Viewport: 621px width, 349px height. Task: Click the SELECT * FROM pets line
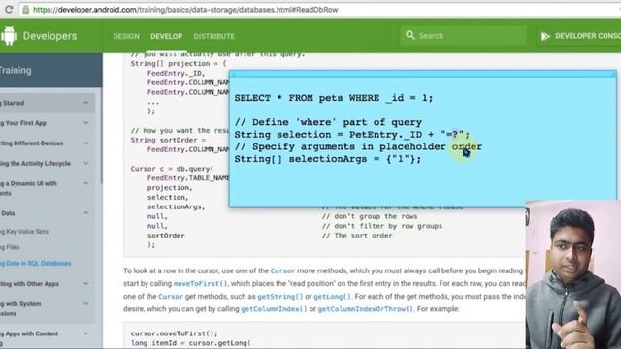334,98
